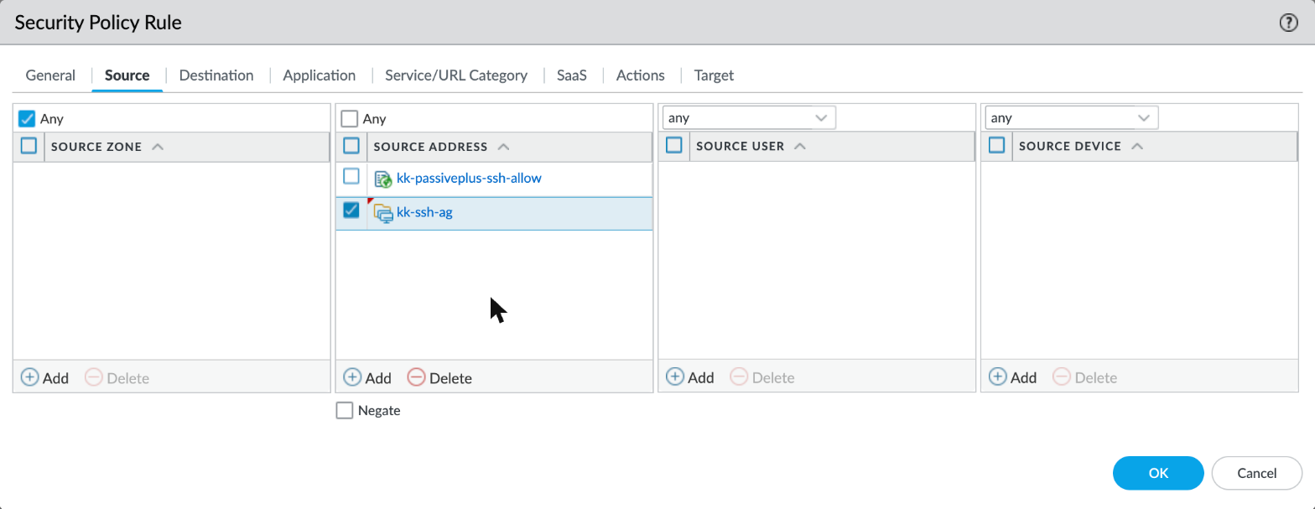Select the Source tab
Image resolution: width=1315 pixels, height=509 pixels.
127,75
